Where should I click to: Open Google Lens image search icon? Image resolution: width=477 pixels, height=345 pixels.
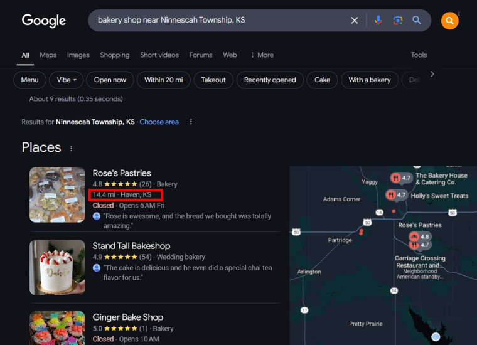tap(397, 20)
